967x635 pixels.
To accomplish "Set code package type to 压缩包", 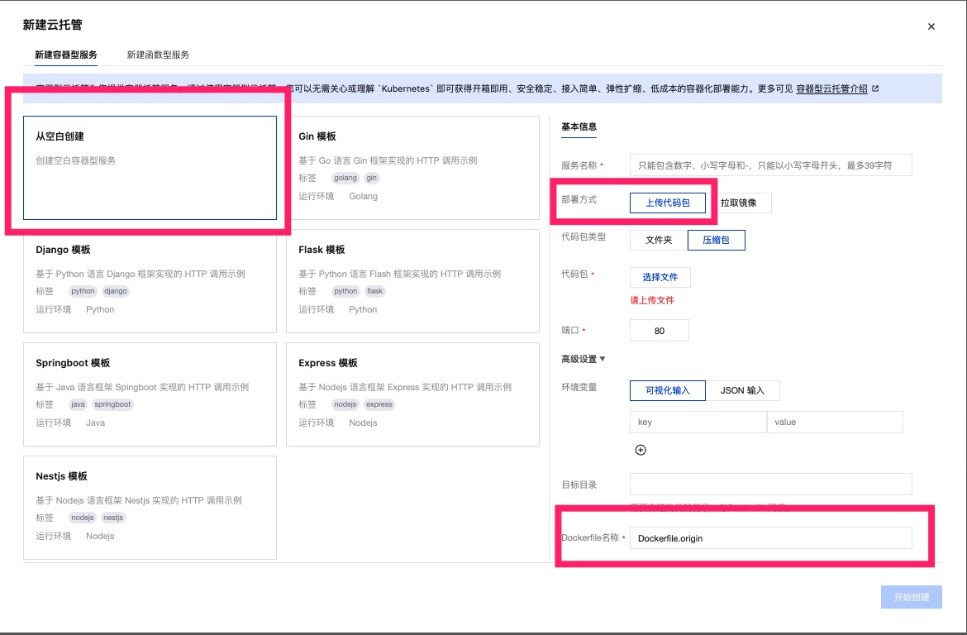I will click(x=716, y=240).
